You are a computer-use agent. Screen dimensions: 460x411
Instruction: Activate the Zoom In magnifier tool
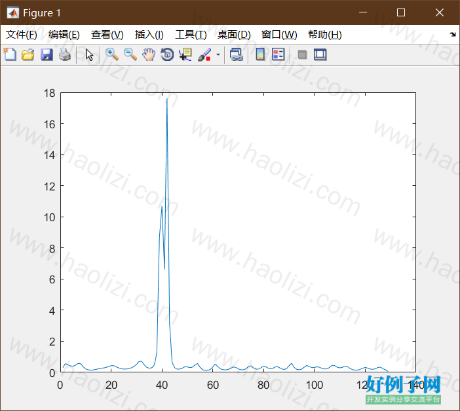click(112, 54)
